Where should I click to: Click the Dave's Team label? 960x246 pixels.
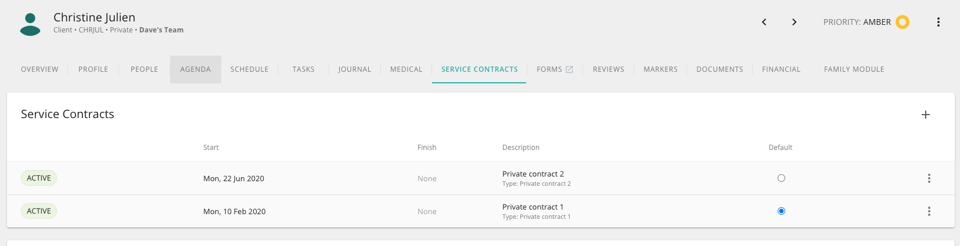pos(161,30)
